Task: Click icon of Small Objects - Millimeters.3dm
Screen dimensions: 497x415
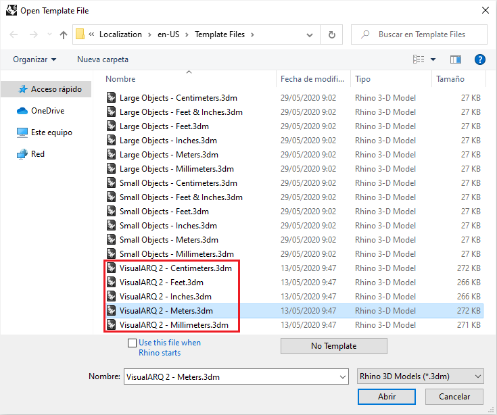Action: pos(112,253)
